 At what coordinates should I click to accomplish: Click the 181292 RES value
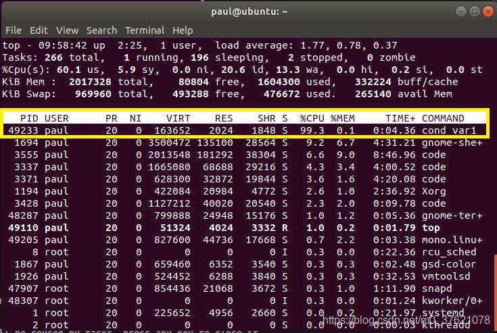pos(215,155)
